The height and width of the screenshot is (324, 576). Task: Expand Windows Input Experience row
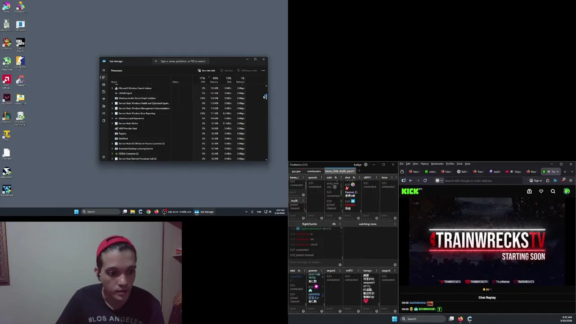[112, 118]
